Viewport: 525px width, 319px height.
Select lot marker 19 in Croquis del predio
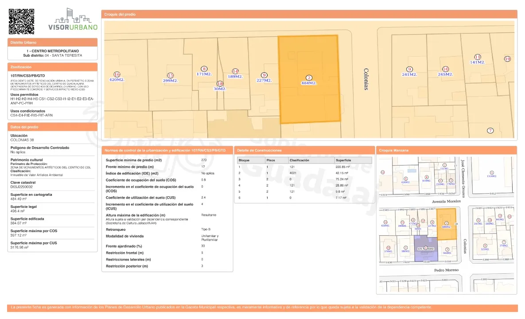tap(507, 59)
